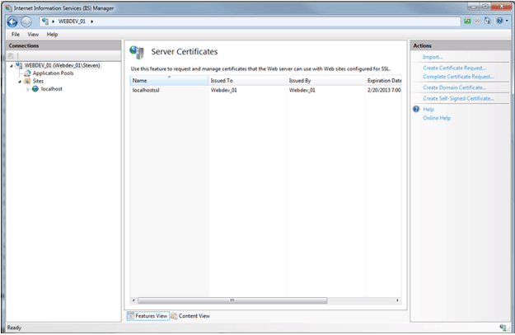Screen dimensions: 515x335
Task: Click the expiration date 2/20/2013 cell
Action: 384,90
